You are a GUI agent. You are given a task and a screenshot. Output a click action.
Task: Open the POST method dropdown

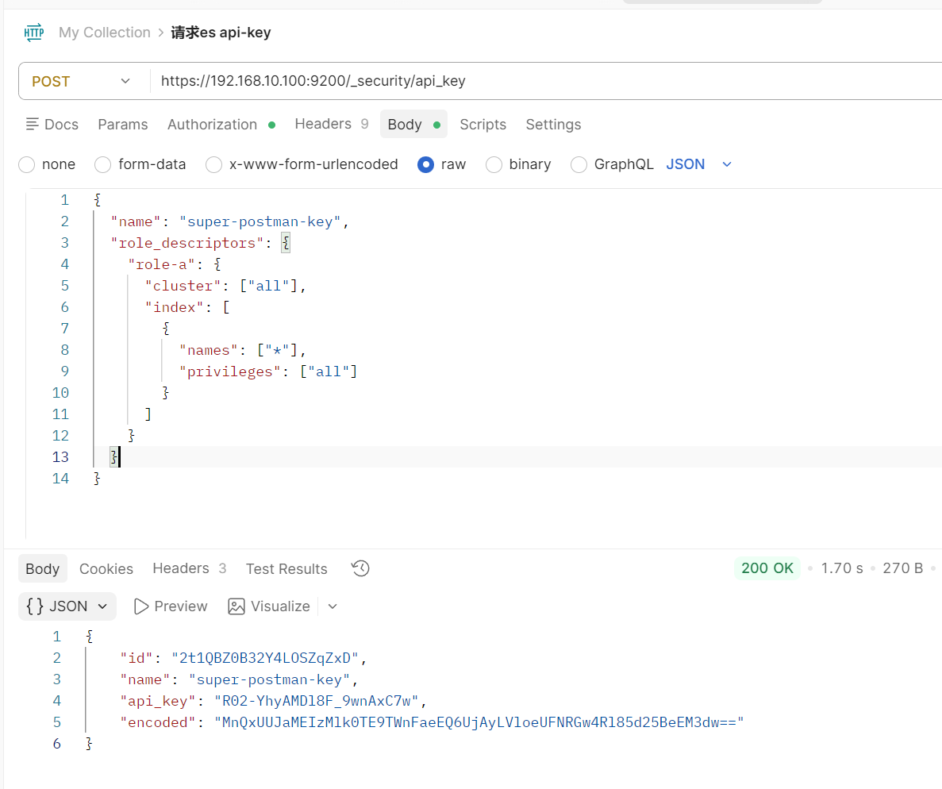(x=81, y=81)
